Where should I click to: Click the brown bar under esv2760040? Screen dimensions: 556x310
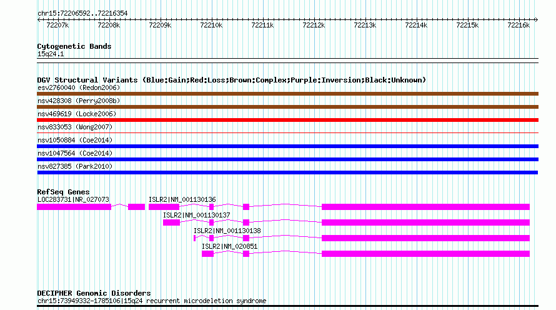point(287,94)
